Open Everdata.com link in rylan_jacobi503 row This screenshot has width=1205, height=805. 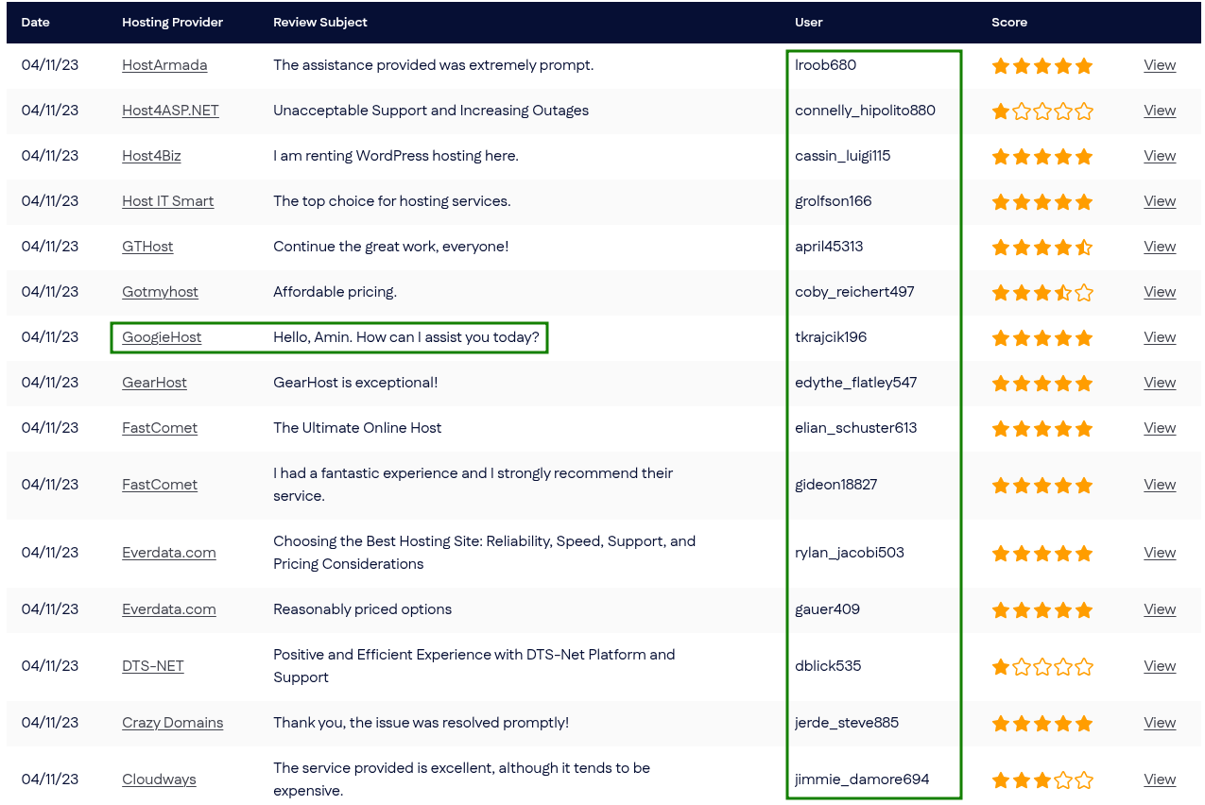pyautogui.click(x=169, y=553)
